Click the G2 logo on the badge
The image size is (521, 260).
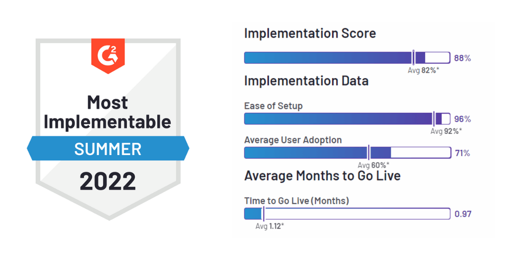pos(108,55)
